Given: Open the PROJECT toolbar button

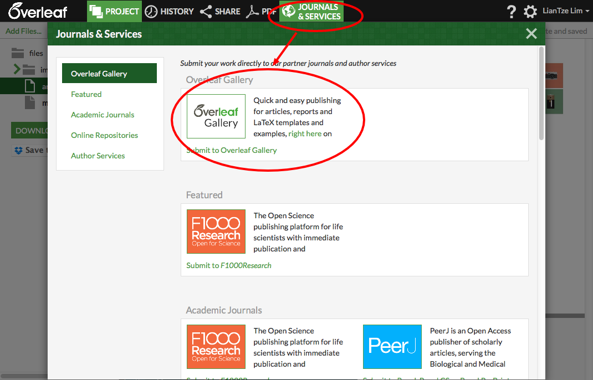Looking at the screenshot, I should click(114, 11).
